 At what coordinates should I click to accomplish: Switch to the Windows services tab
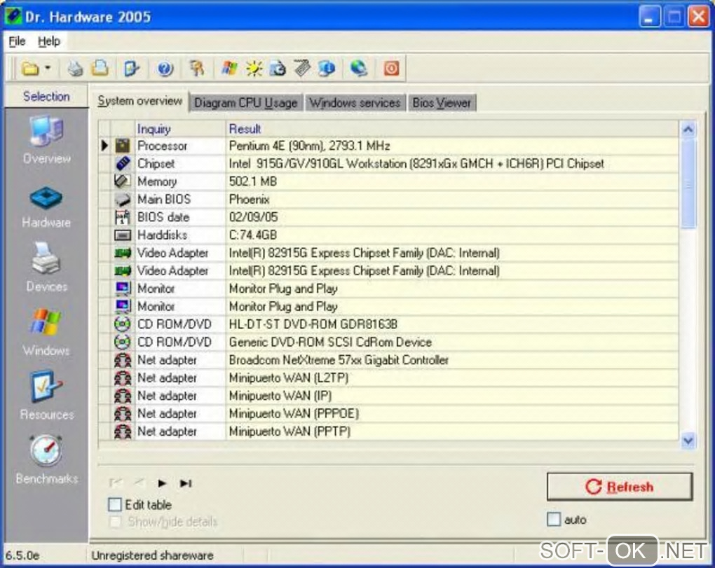(355, 103)
